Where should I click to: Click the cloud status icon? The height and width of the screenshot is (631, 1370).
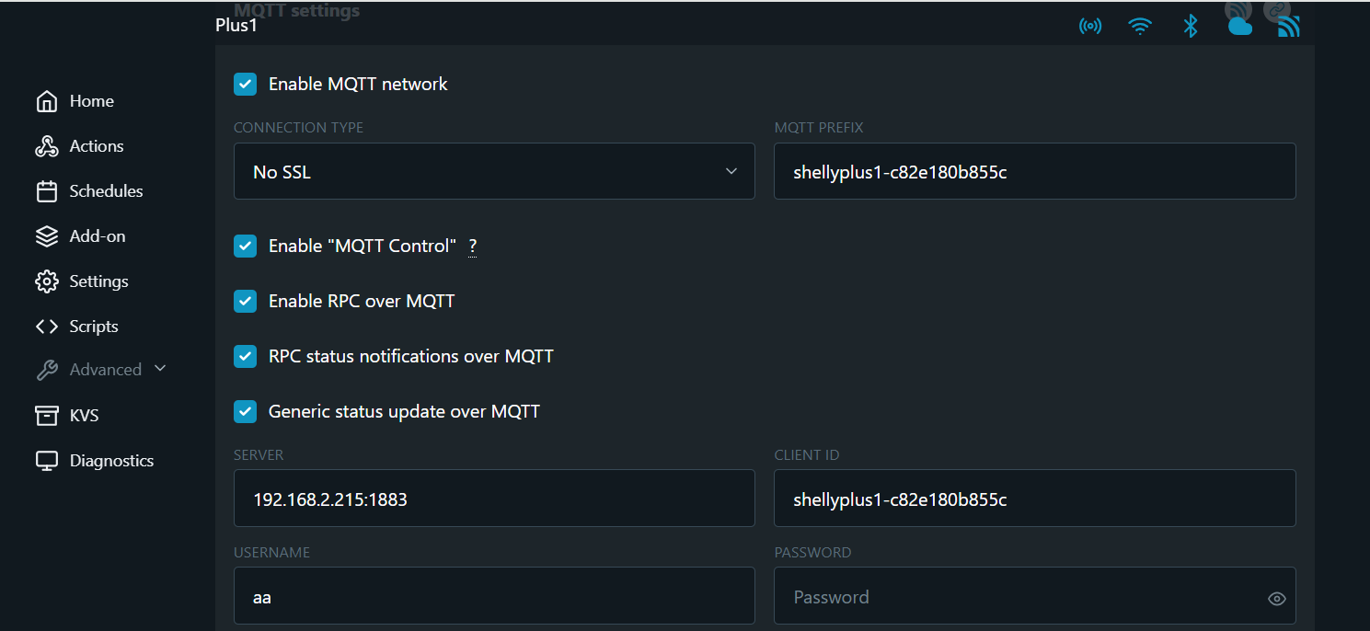click(1240, 26)
